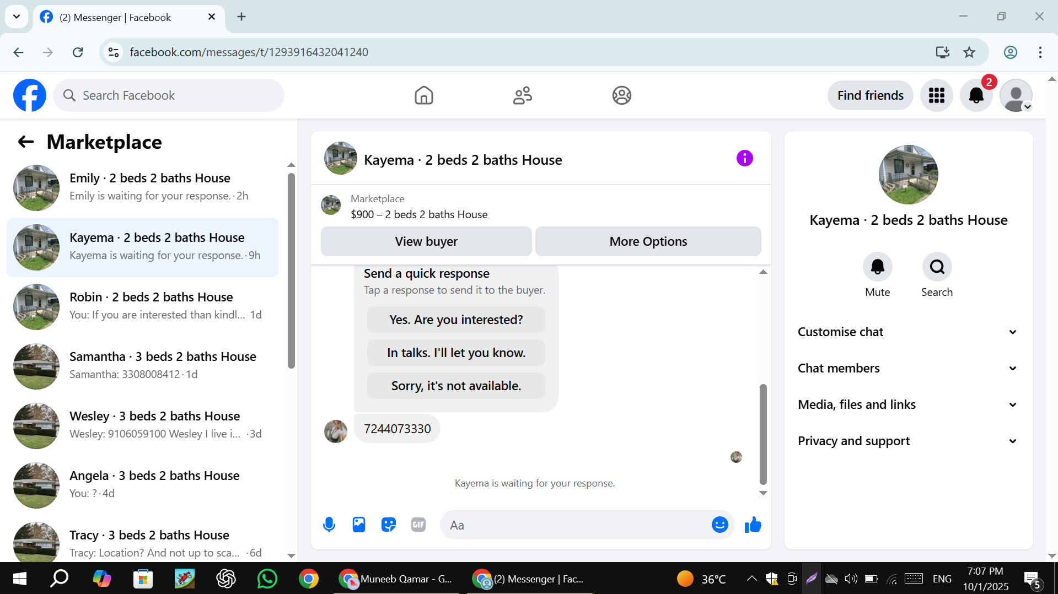
Task: Open Chrome profile icon
Action: coord(1010,52)
